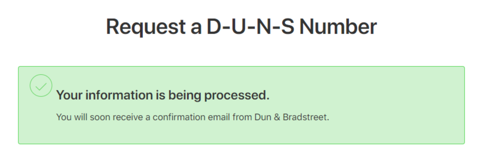Click "Your information is being processed." heading
484x159 pixels.
[163, 95]
